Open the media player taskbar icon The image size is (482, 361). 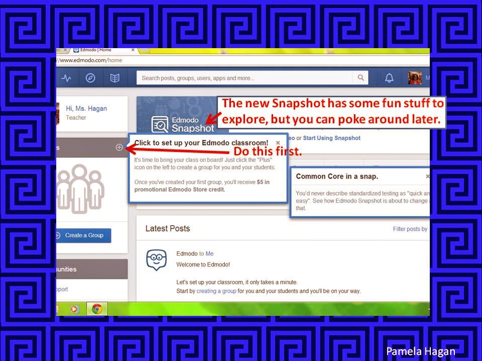74,309
